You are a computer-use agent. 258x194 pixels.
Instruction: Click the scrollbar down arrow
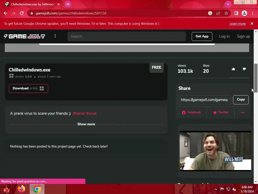256,182
